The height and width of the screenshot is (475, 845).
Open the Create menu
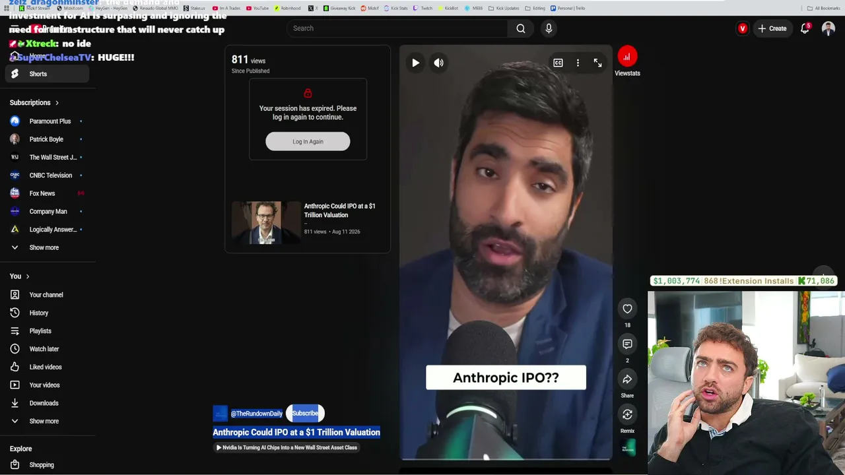tap(772, 28)
